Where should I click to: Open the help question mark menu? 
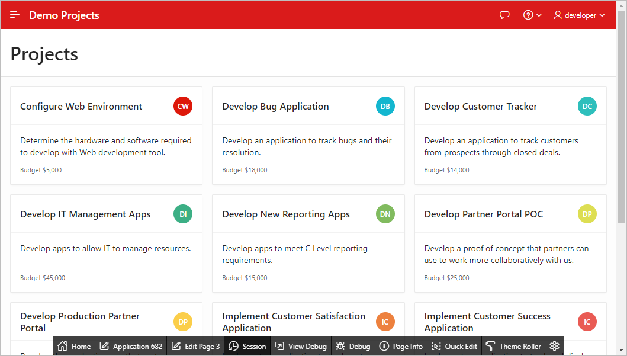click(532, 15)
